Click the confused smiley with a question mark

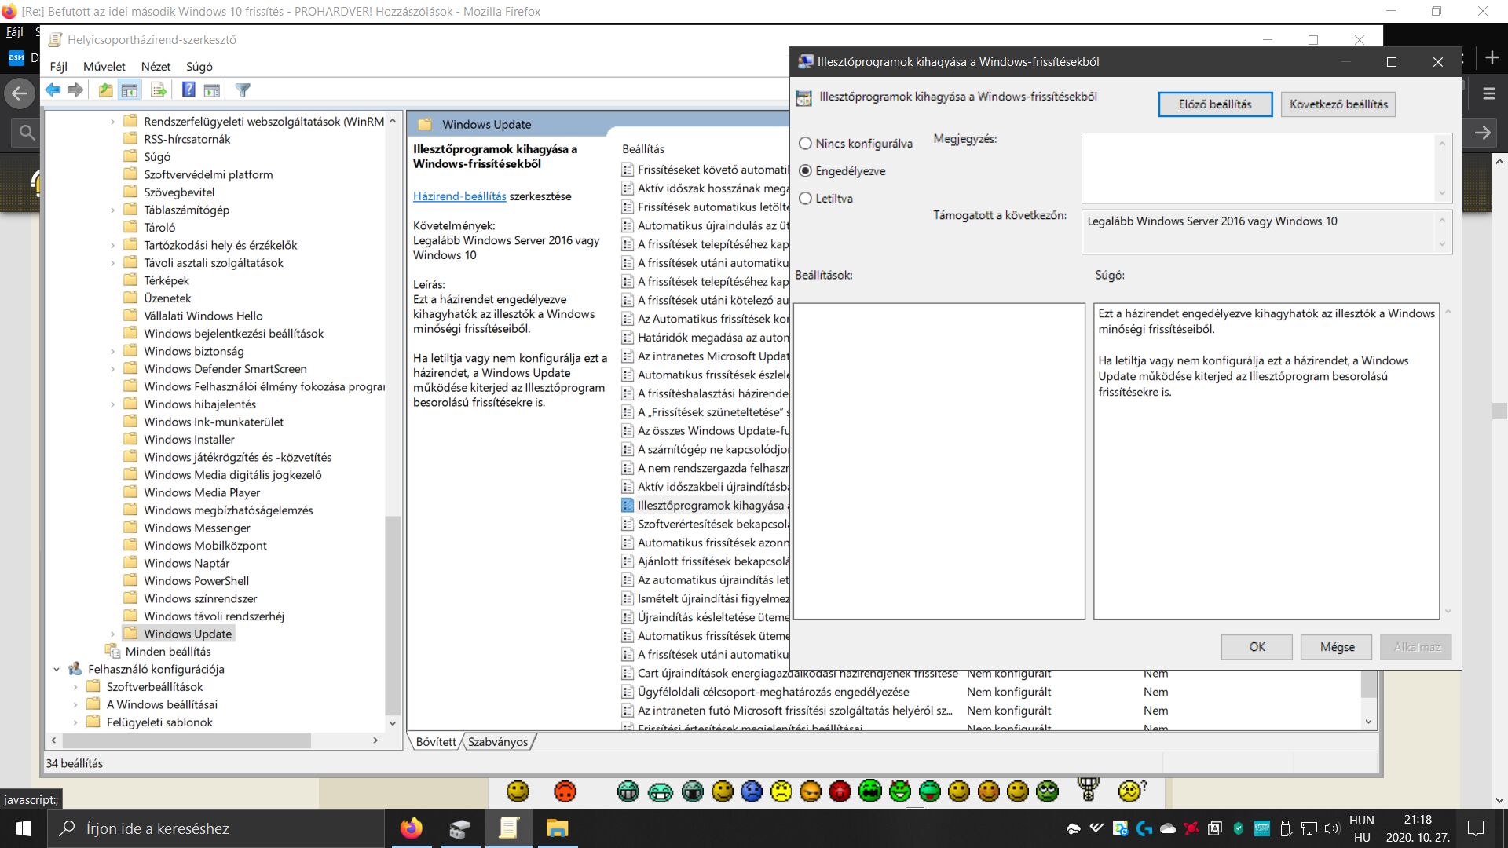(x=1131, y=791)
